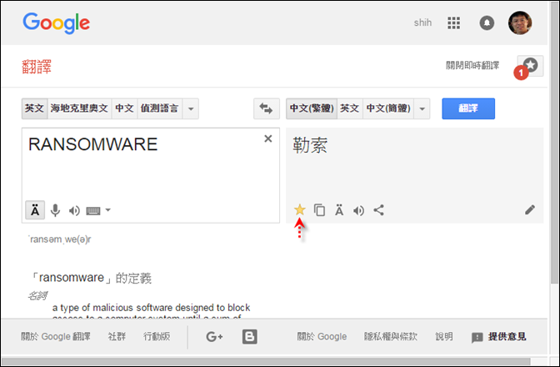Select 偵測語言 source option
The image size is (560, 367).
pos(159,108)
